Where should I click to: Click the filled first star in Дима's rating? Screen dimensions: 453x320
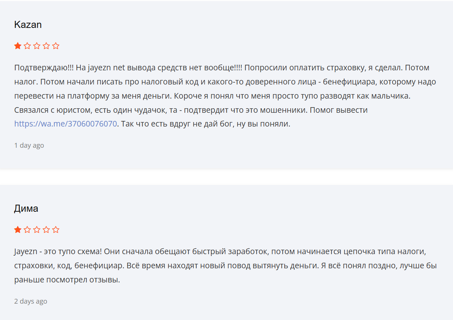click(18, 230)
